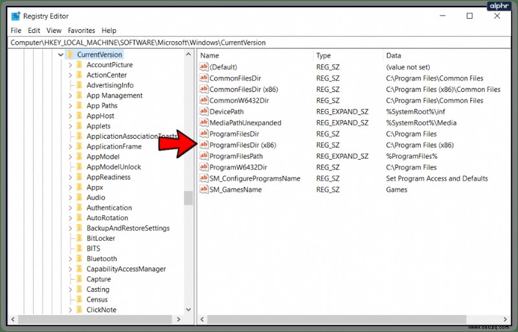Expand the CapabilityAccessManager key
This screenshot has height=332, width=518.
[x=70, y=269]
